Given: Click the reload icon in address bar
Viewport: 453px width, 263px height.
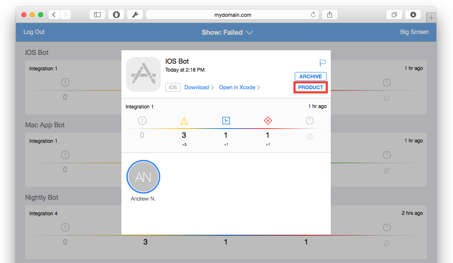Looking at the screenshot, I should pos(313,15).
